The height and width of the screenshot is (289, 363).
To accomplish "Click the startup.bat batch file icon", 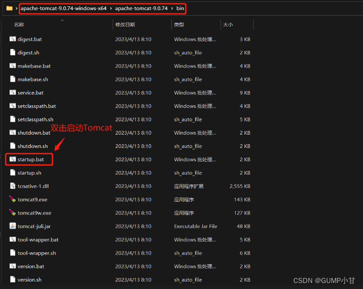I will (x=12, y=159).
